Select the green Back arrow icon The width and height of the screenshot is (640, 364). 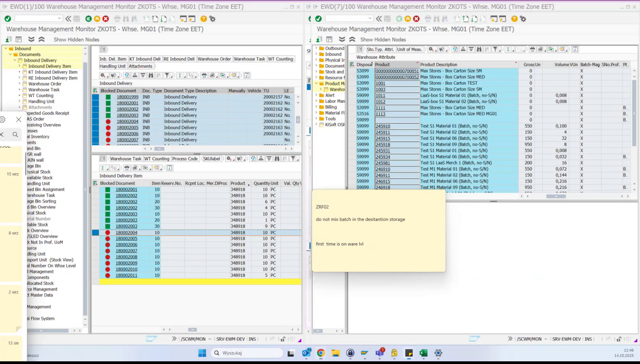[x=88, y=18]
